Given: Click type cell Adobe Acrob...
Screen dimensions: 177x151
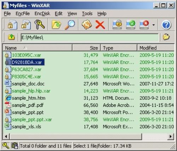Looking at the screenshot, I should [119, 105].
